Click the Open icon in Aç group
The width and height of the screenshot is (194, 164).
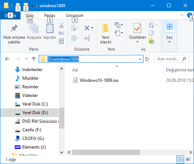point(152,25)
